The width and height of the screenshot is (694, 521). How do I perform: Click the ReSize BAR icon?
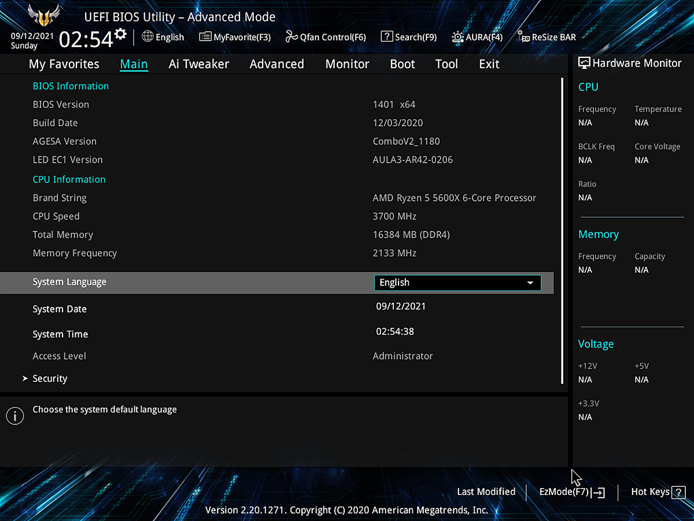(x=523, y=37)
